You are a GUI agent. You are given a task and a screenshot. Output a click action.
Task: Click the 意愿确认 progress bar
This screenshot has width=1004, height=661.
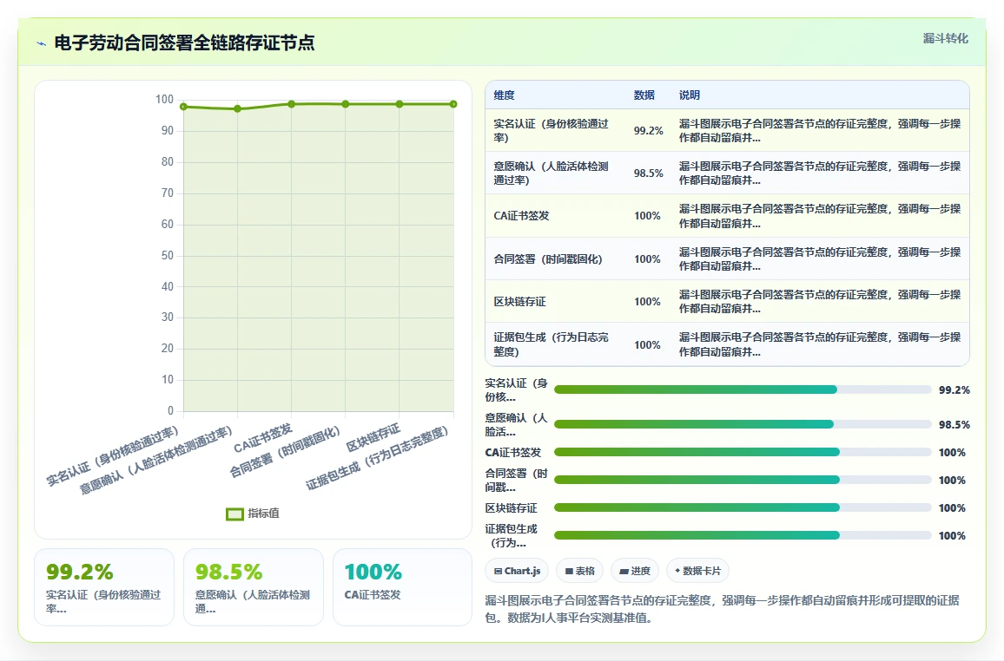[x=743, y=424]
